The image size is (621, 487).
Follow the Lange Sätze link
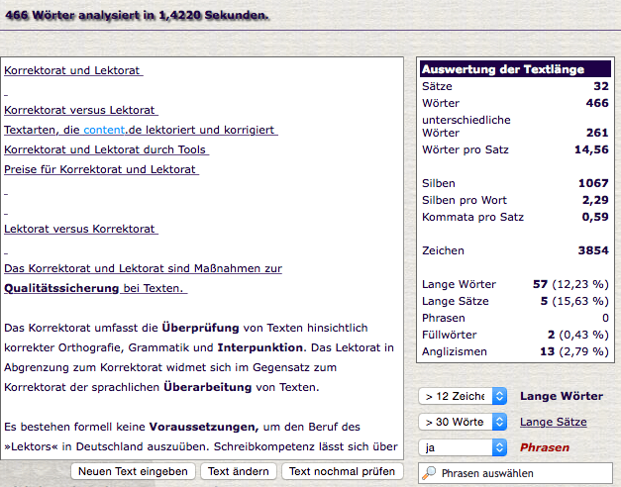(553, 422)
